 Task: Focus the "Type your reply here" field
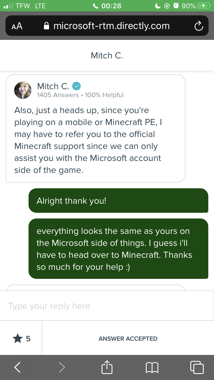click(107, 306)
